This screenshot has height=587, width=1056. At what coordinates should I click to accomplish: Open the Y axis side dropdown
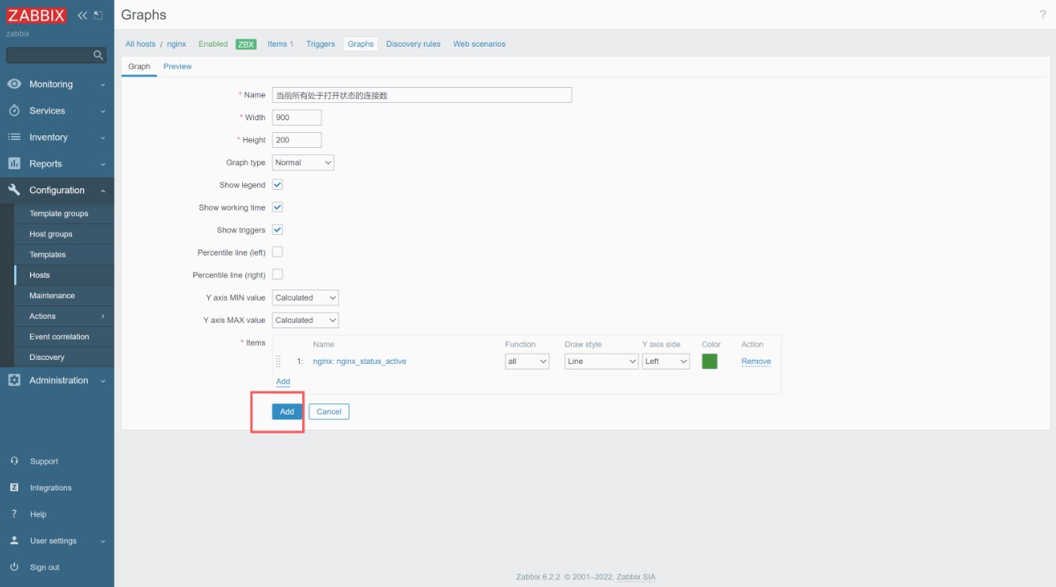[x=666, y=361]
